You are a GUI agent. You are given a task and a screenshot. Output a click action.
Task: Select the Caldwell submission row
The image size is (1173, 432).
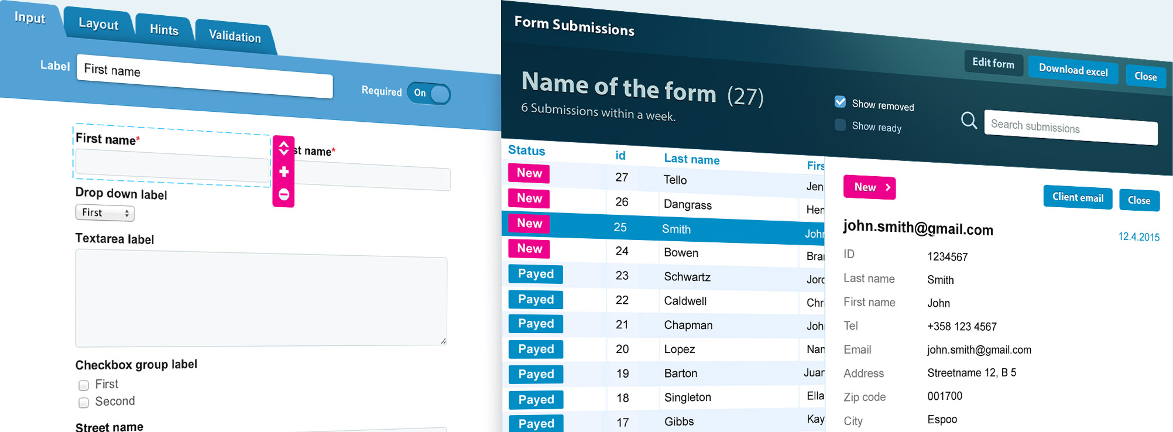pos(663,301)
